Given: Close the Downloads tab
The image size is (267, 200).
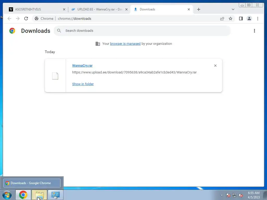Looking at the screenshot, I should (x=189, y=9).
